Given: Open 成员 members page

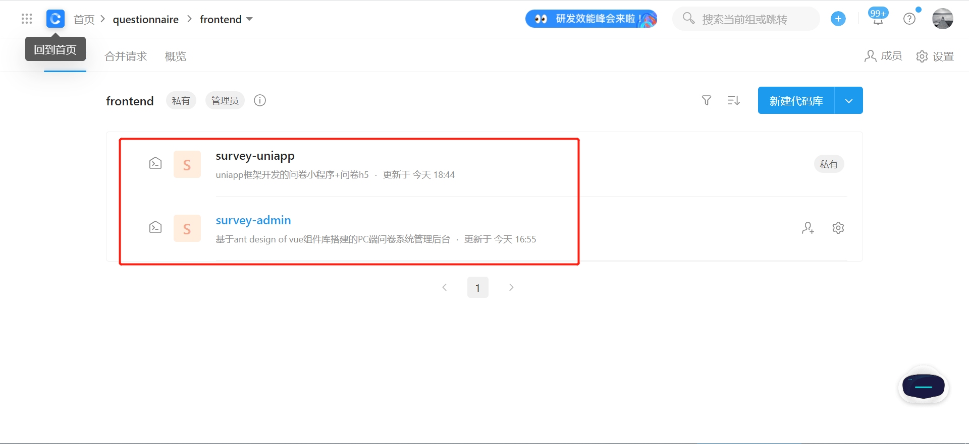Looking at the screenshot, I should click(883, 56).
